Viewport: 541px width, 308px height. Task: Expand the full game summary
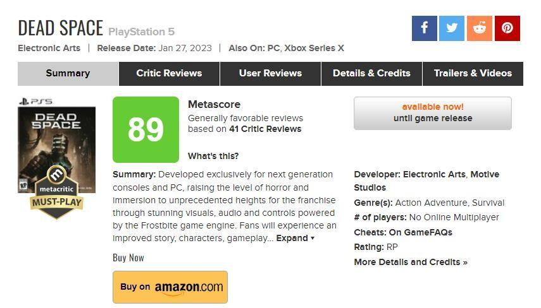pyautogui.click(x=295, y=238)
